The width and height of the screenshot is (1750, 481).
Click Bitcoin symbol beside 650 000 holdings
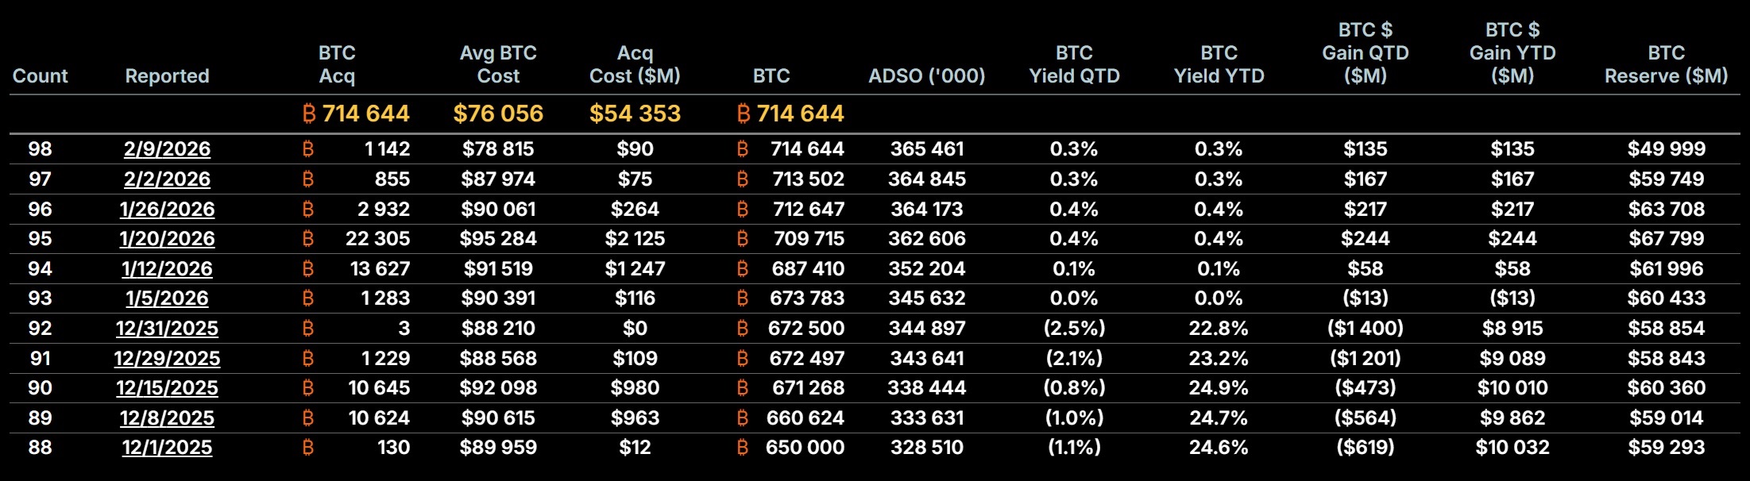(743, 448)
